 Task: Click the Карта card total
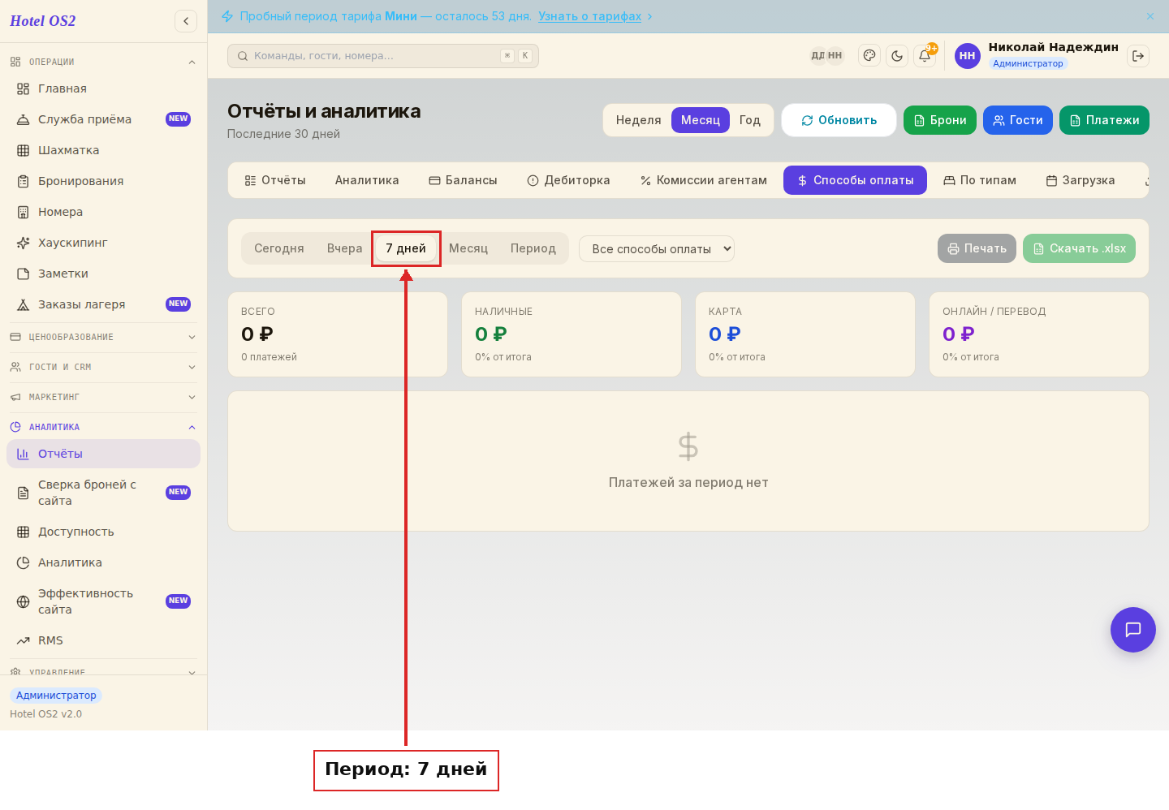[805, 334]
